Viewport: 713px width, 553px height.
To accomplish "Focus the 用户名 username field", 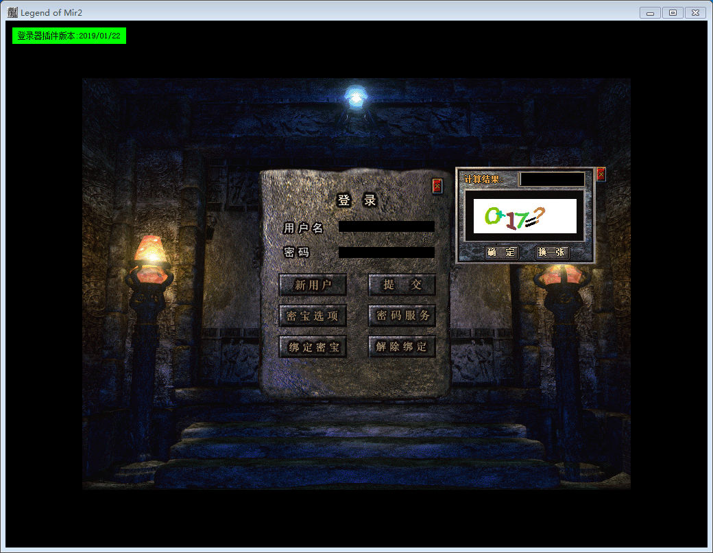I will click(x=387, y=226).
